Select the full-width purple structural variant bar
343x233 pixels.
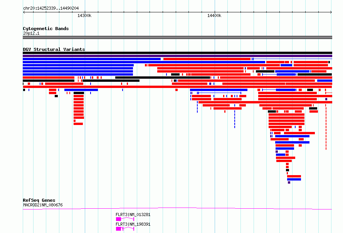click(x=177, y=56)
